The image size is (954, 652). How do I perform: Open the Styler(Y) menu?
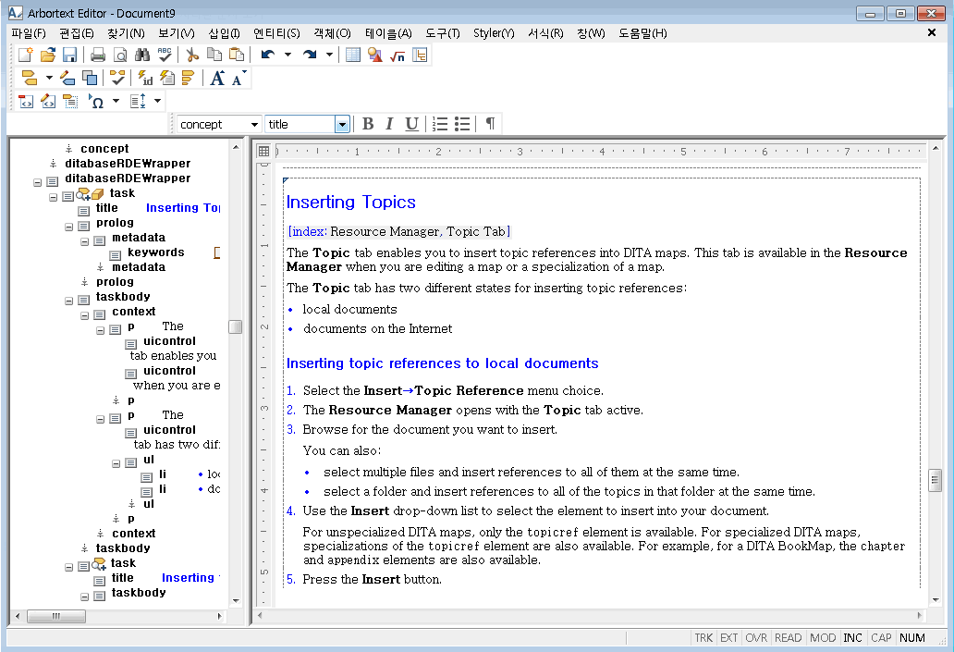coord(494,33)
